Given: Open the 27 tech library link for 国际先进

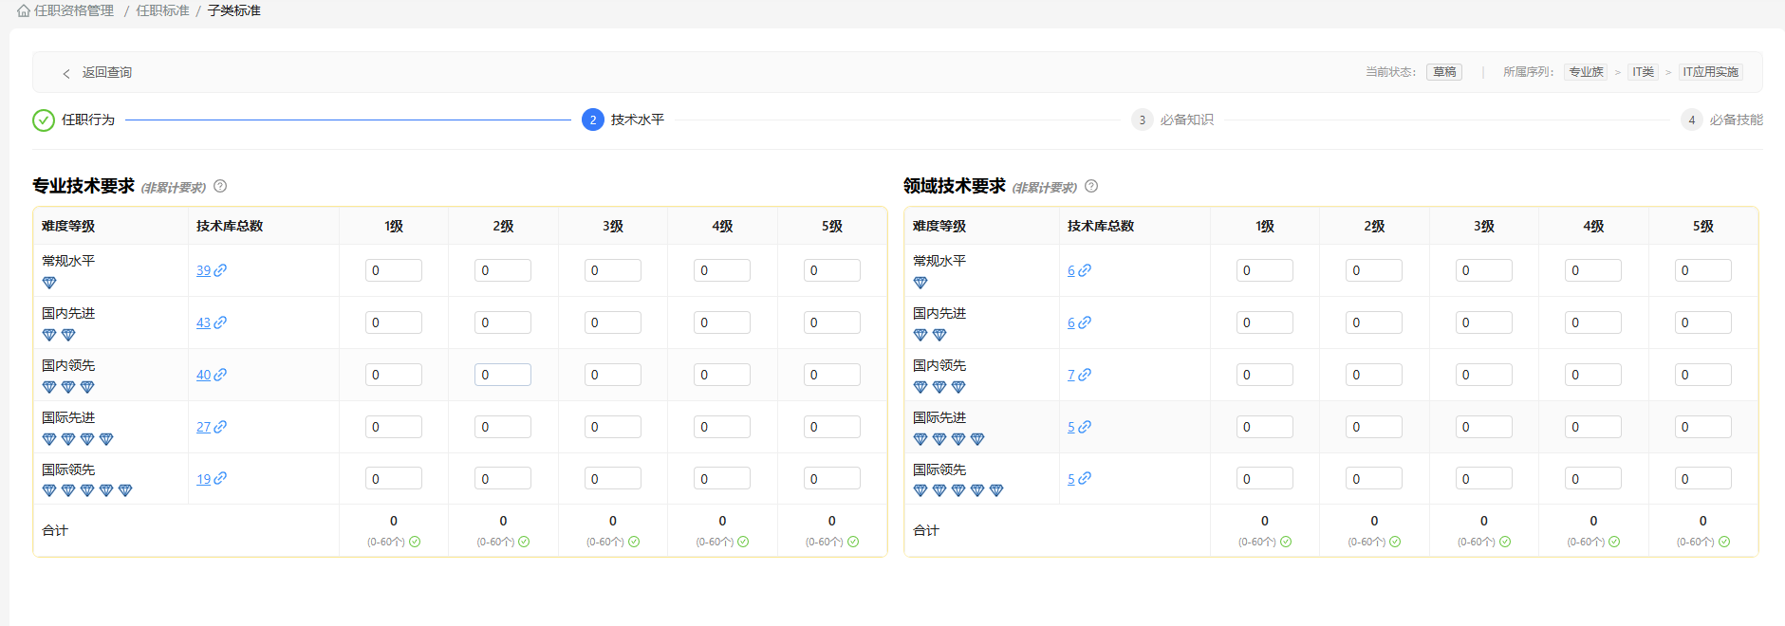Looking at the screenshot, I should tap(203, 427).
